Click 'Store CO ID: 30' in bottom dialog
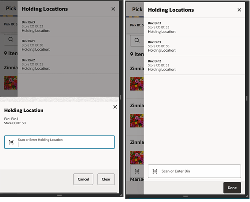 click(x=15, y=123)
